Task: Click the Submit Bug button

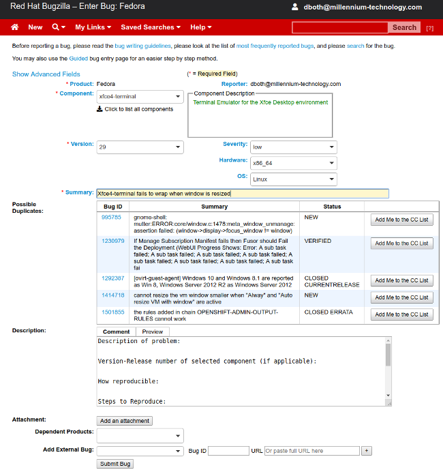Action: pos(115,464)
